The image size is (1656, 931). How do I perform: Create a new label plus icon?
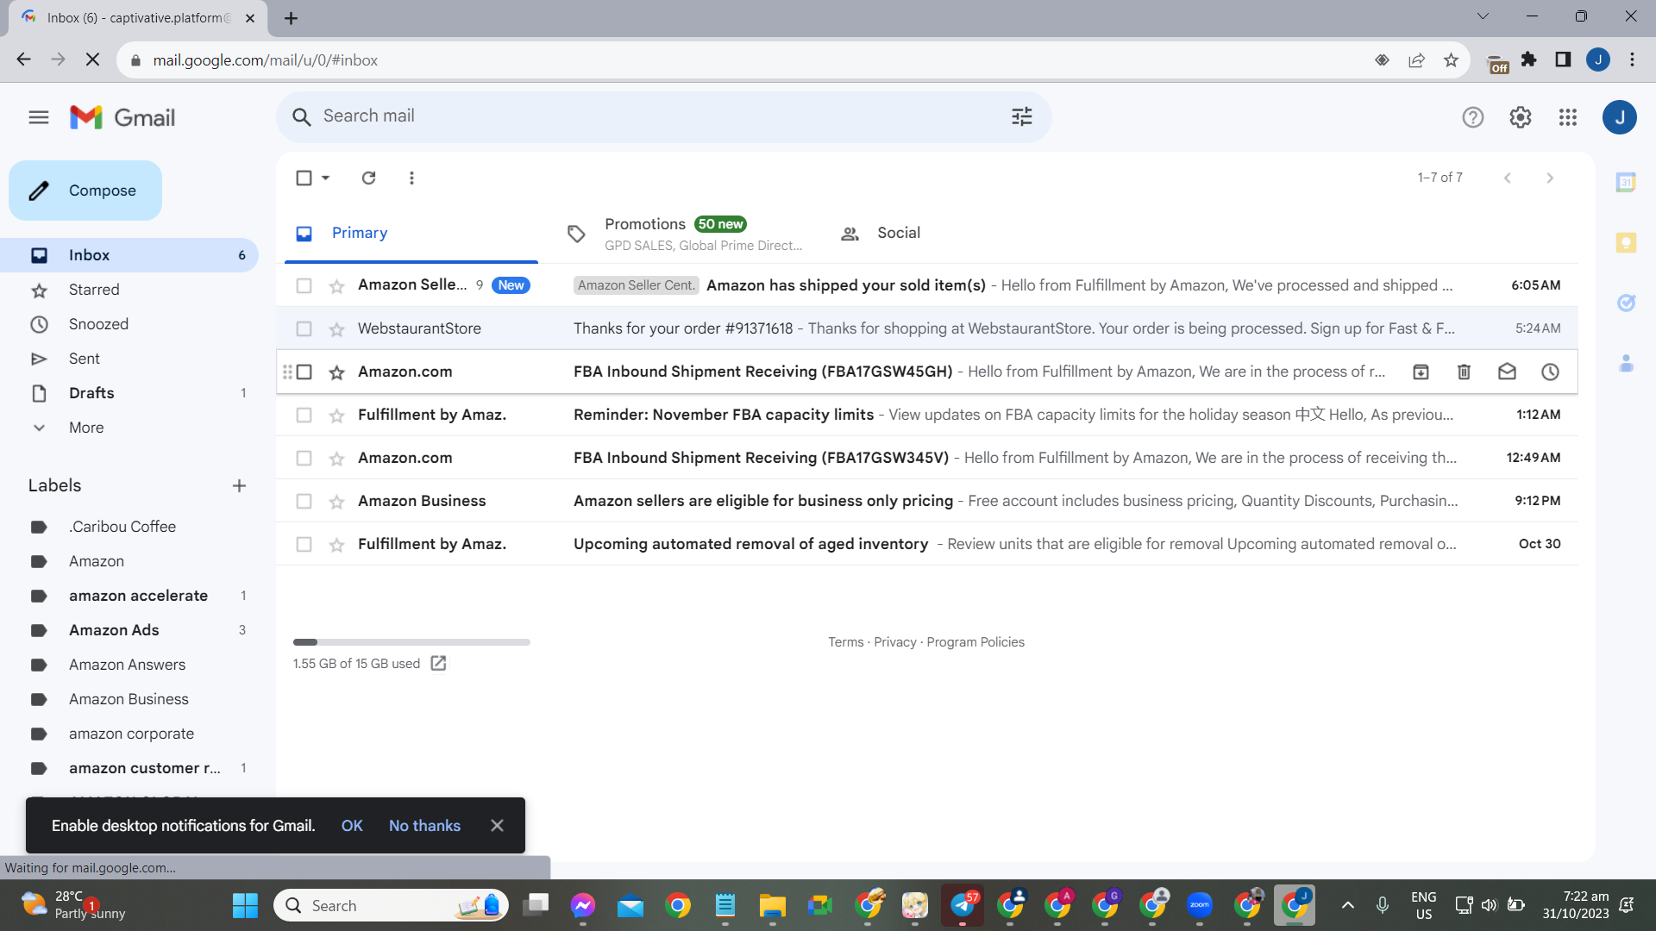click(239, 485)
